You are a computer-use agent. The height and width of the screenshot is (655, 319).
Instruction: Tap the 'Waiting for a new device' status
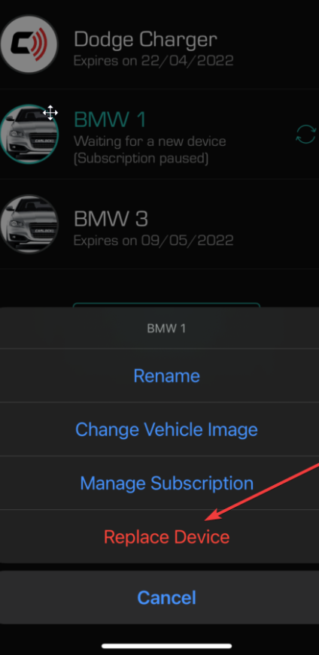[x=150, y=141]
